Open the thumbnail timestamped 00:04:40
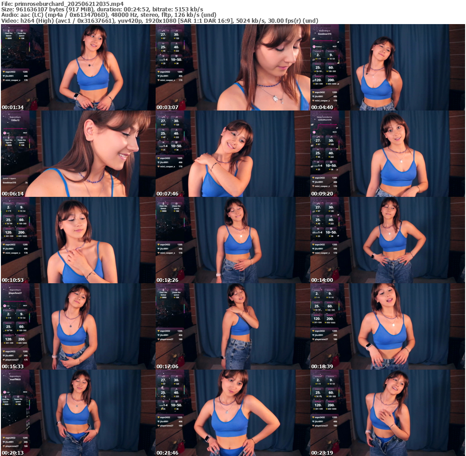Screen dimensions: 466x456 (388, 67)
